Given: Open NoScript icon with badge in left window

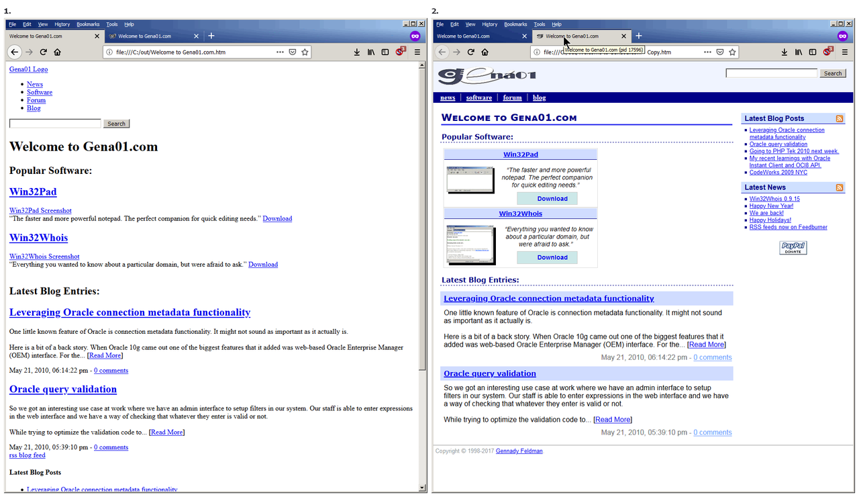Looking at the screenshot, I should (401, 51).
